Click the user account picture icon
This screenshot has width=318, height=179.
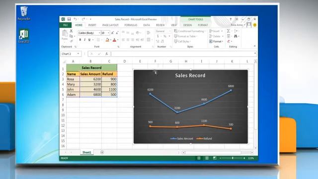249,25
